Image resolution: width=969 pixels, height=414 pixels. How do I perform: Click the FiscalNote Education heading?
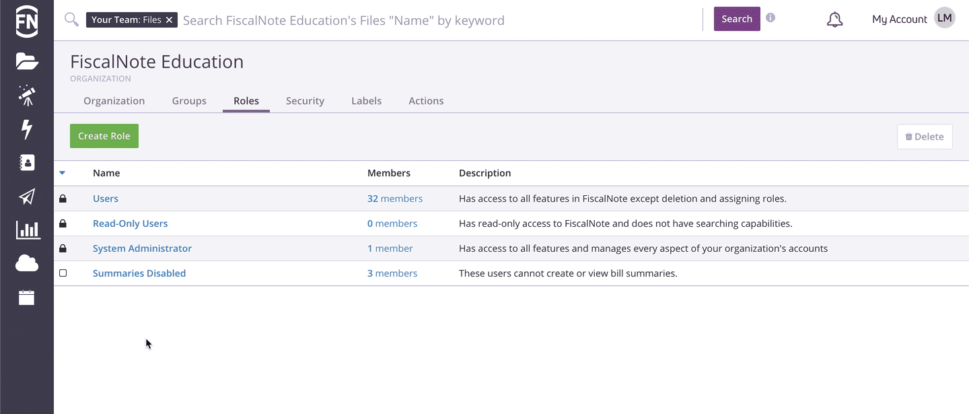point(157,62)
